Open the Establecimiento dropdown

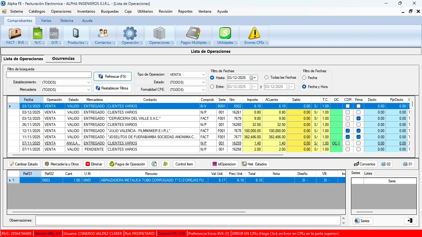click(88, 82)
